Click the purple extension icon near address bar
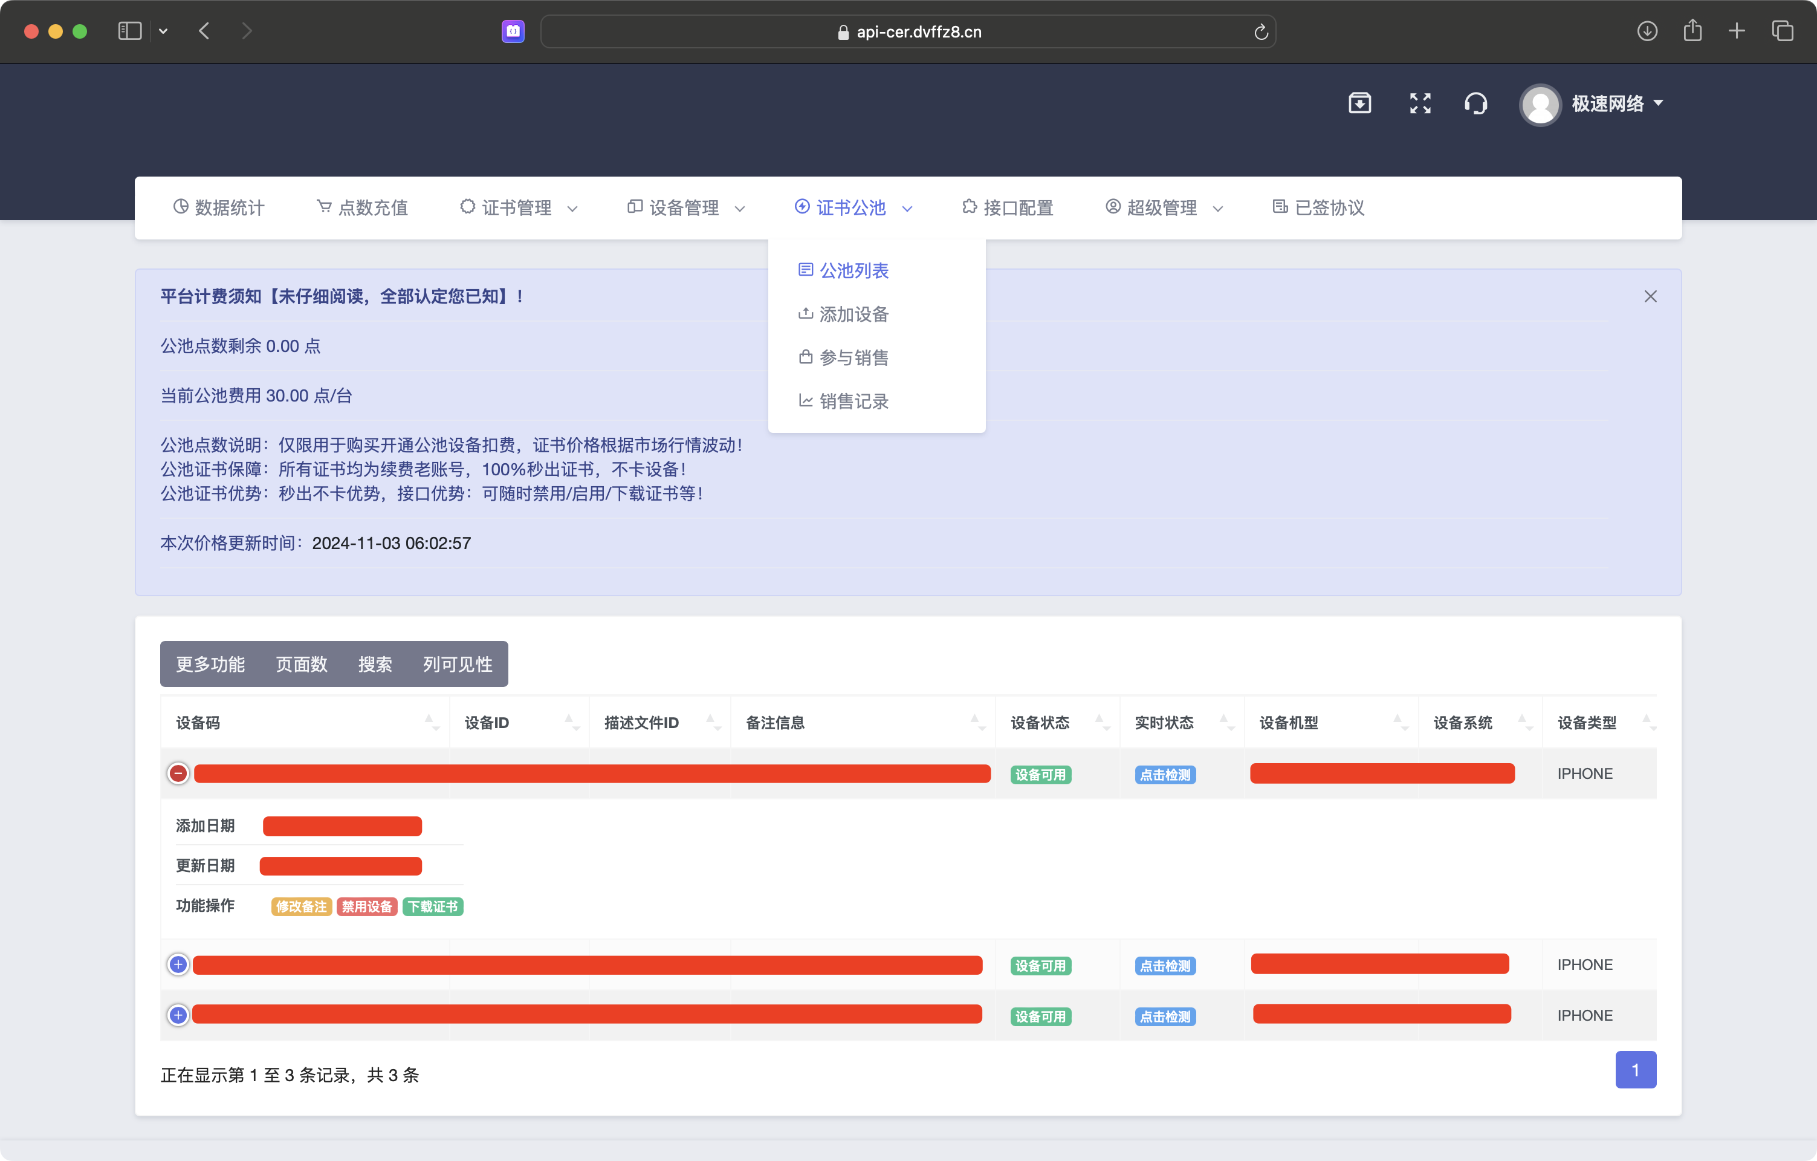 [x=513, y=31]
